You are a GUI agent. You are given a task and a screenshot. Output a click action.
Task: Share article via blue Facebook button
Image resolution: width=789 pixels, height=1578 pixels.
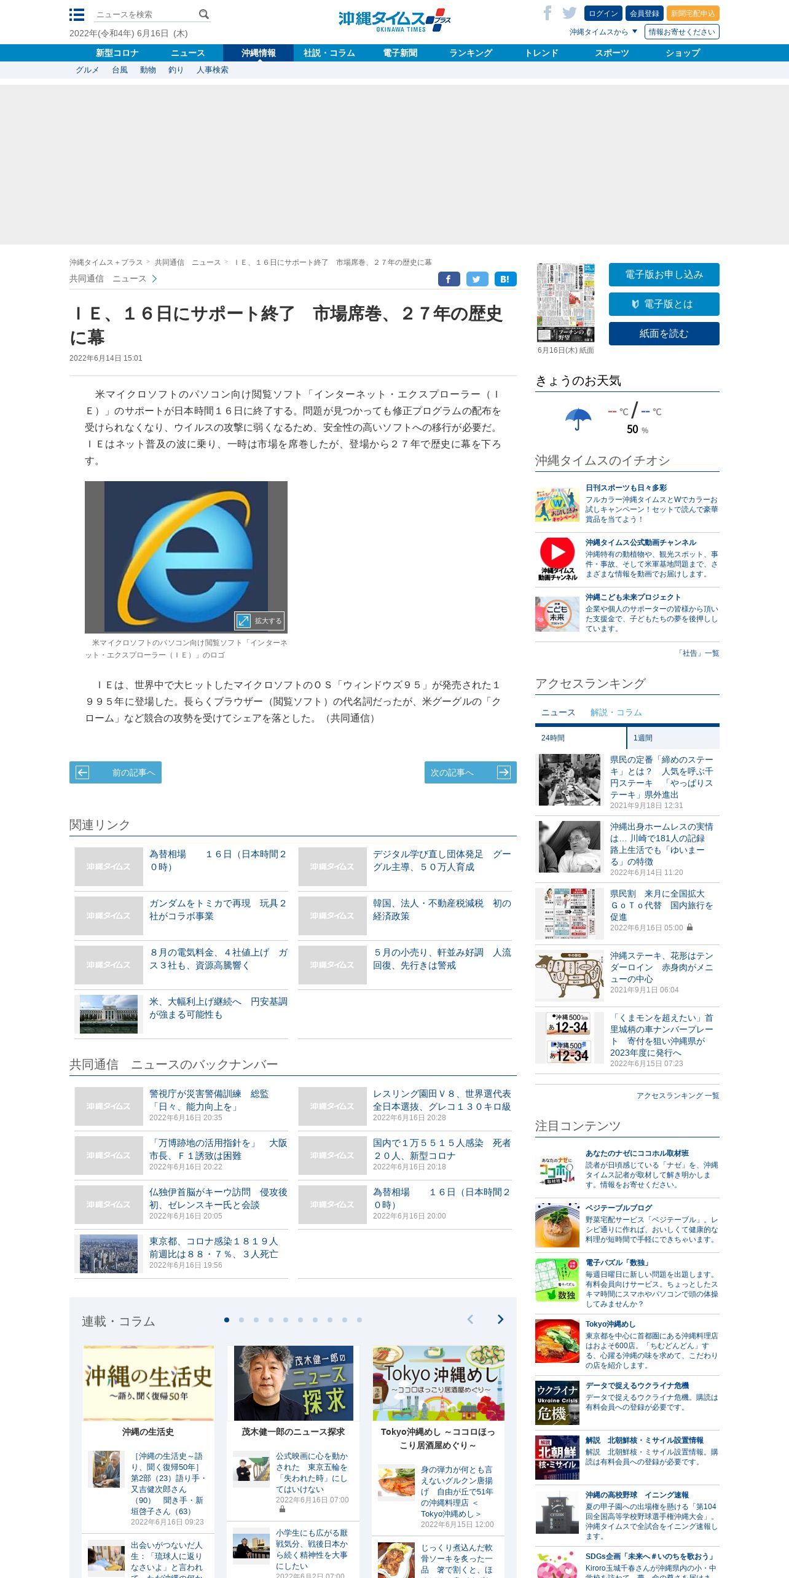click(x=449, y=279)
